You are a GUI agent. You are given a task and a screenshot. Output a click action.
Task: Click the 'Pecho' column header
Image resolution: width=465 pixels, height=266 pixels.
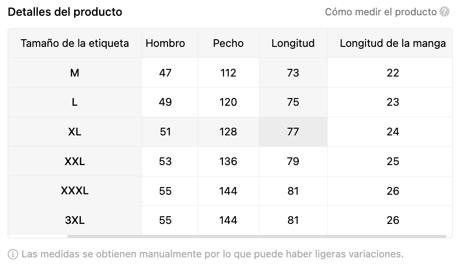click(228, 44)
